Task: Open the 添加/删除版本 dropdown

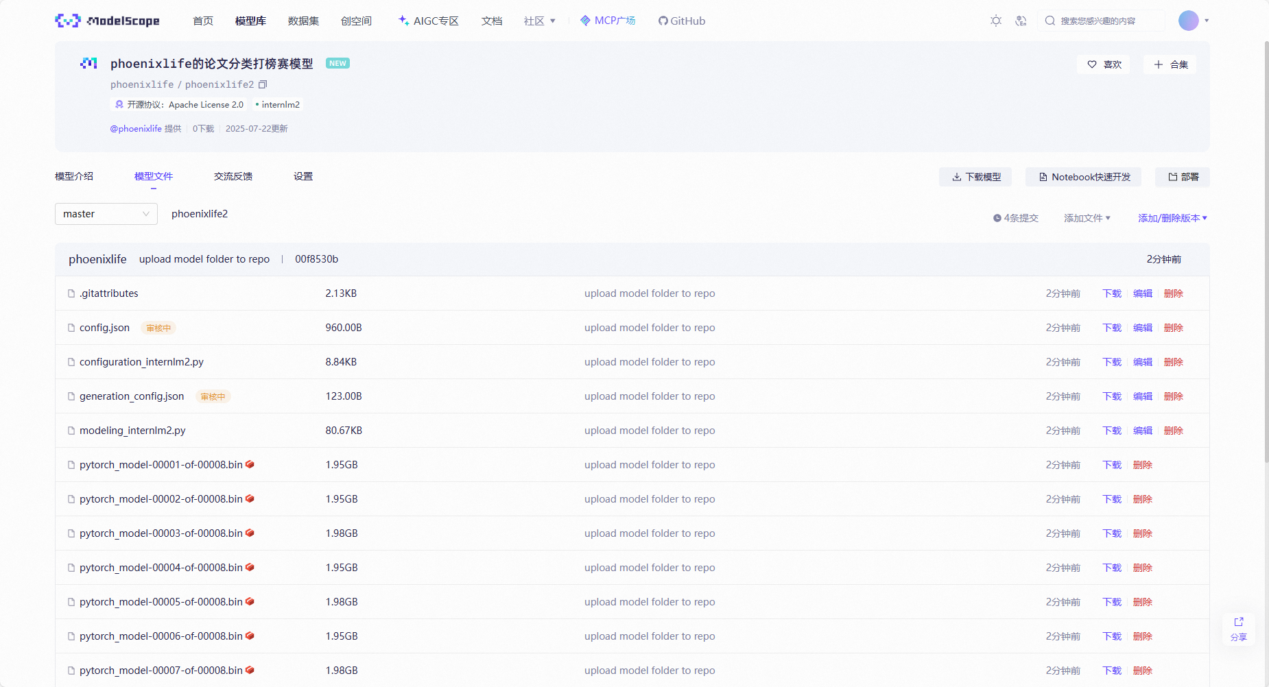Action: [x=1173, y=218]
